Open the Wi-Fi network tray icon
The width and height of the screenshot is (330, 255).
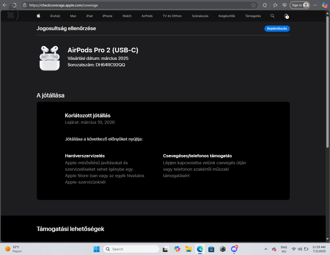294,249
